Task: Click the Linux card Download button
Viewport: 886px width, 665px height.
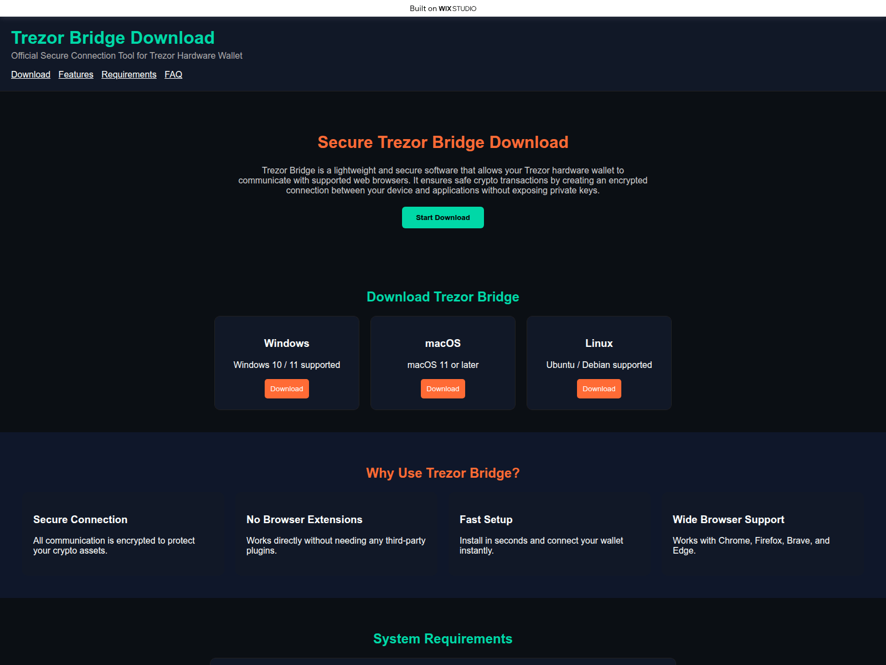Action: click(x=599, y=388)
